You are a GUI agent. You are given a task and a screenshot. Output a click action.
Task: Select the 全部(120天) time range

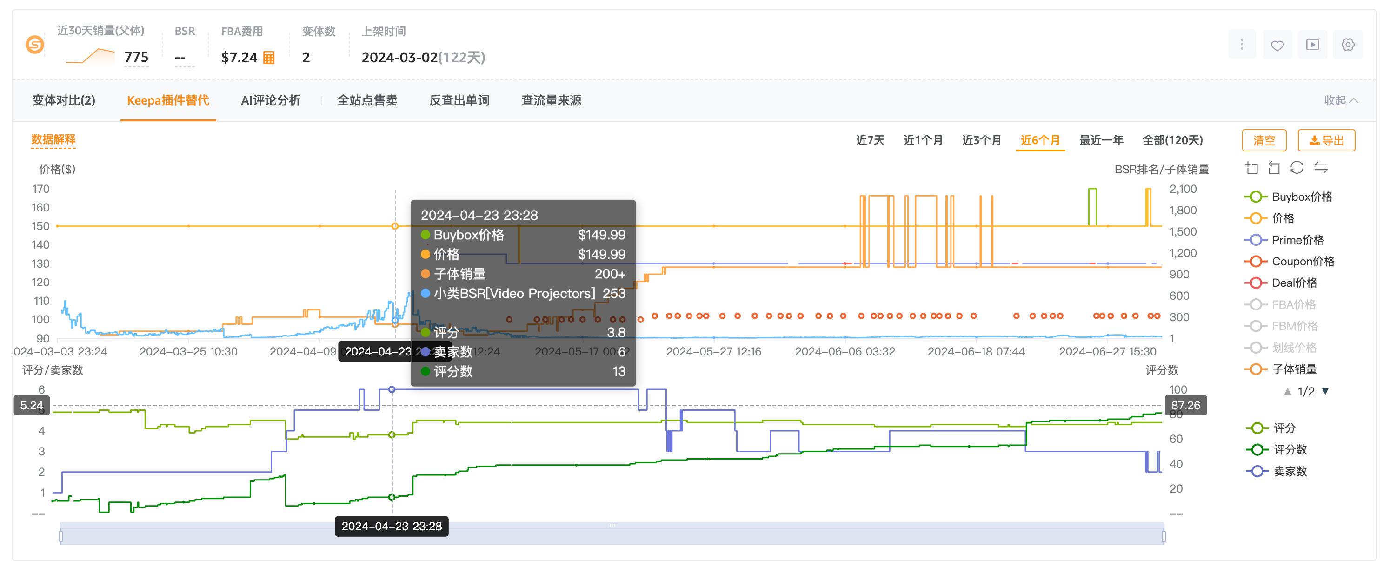click(x=1172, y=140)
